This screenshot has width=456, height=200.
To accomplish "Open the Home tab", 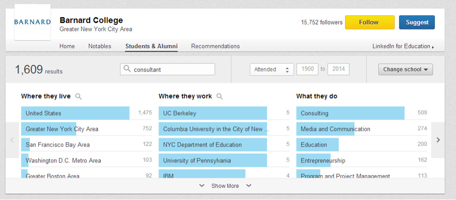I will pos(67,46).
